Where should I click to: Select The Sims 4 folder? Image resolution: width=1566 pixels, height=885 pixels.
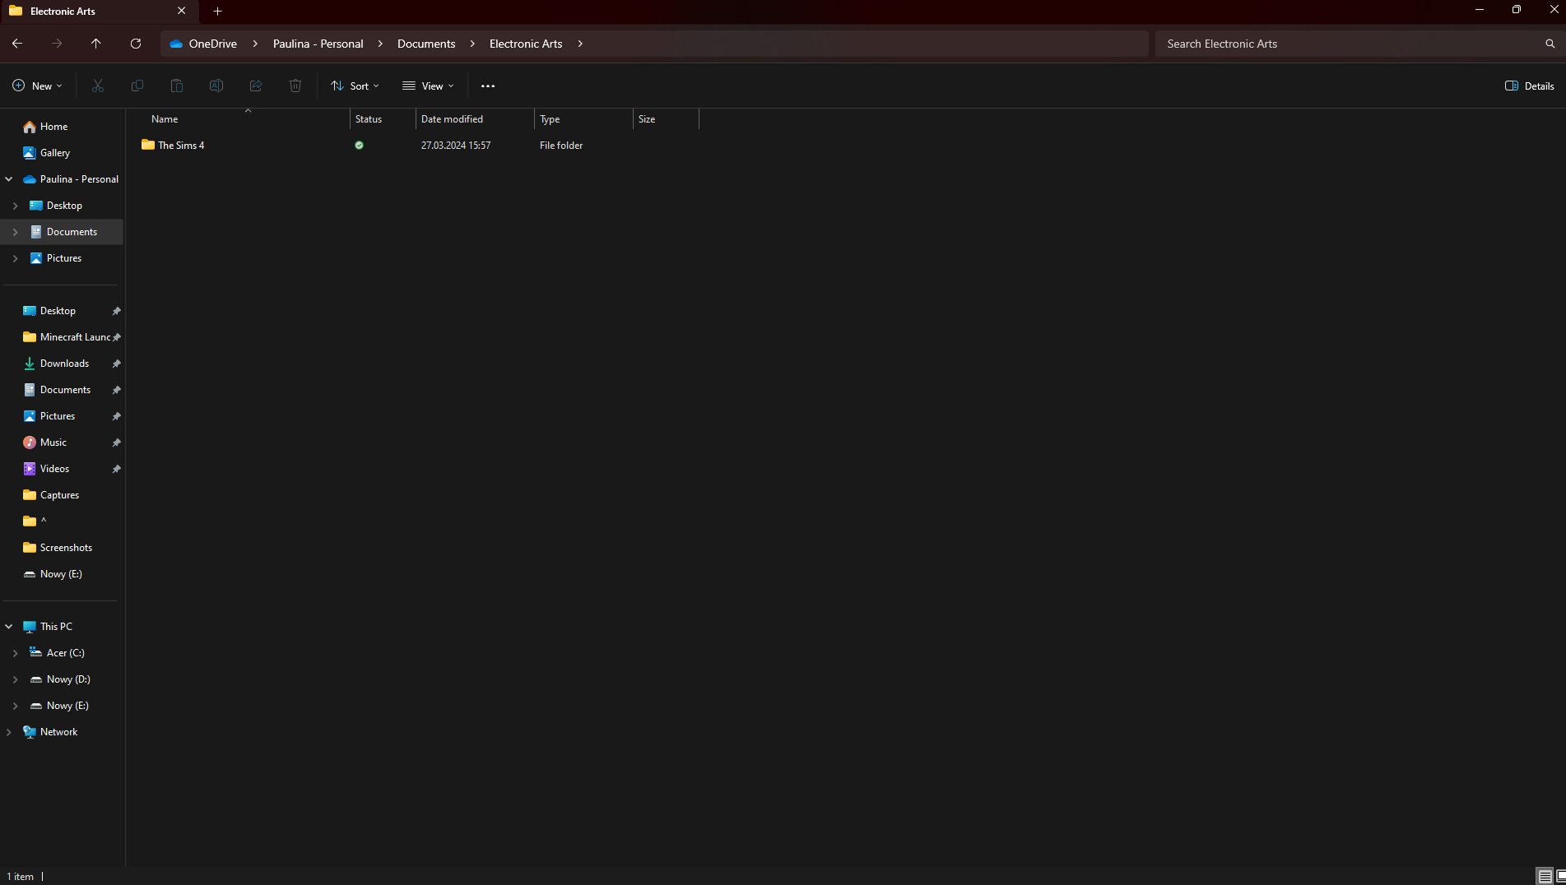(181, 146)
